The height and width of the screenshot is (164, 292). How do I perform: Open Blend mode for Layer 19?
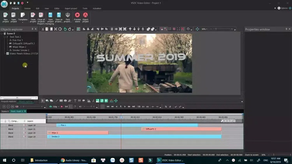pos(11,137)
